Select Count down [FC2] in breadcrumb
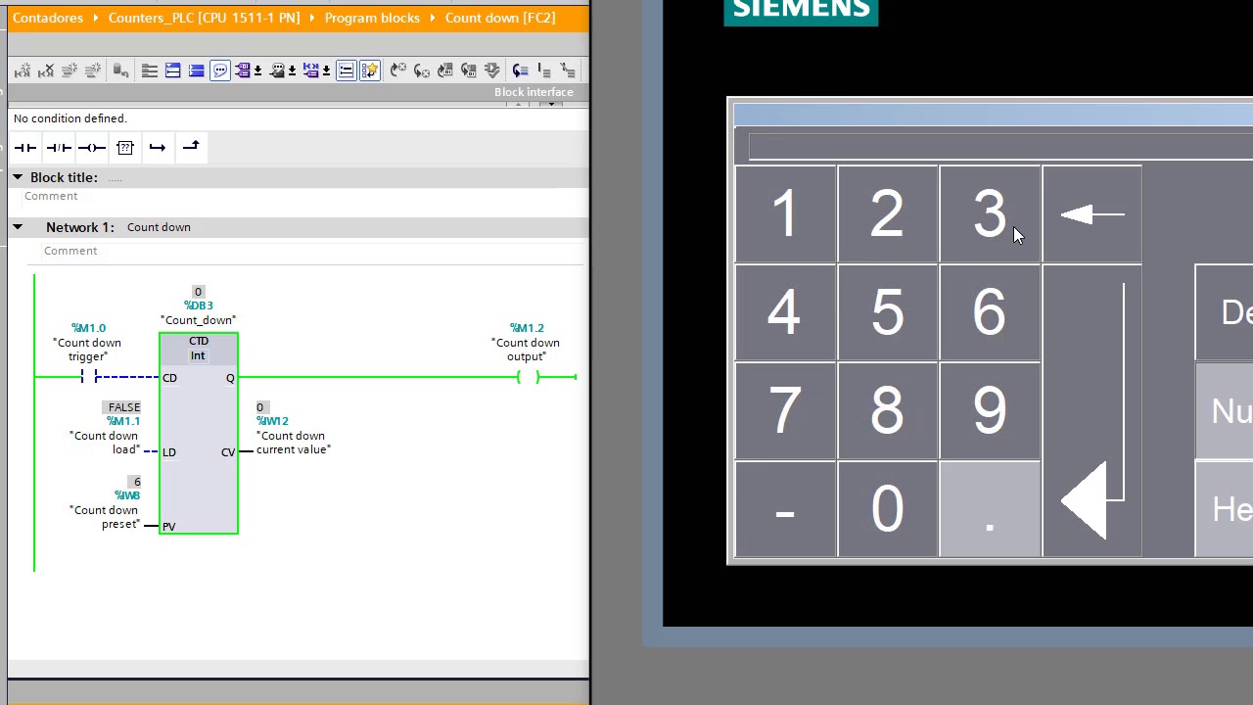This screenshot has height=705, width=1253. (500, 18)
